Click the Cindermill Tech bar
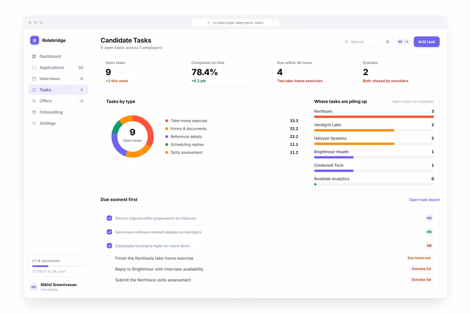 pos(334,171)
